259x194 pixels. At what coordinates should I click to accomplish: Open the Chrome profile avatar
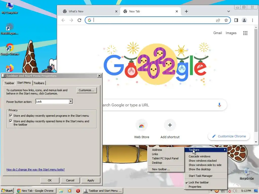244,20
